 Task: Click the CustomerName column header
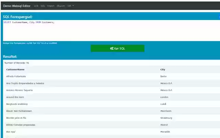[x=15, y=70]
